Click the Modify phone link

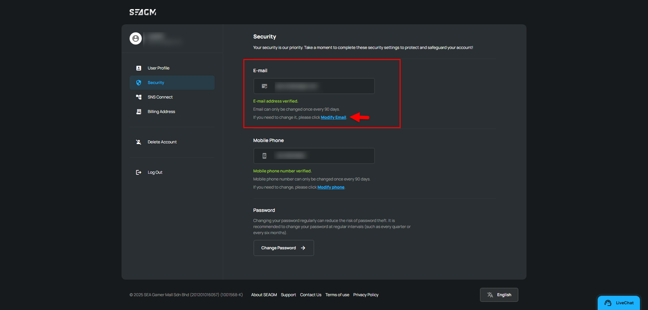tap(331, 187)
